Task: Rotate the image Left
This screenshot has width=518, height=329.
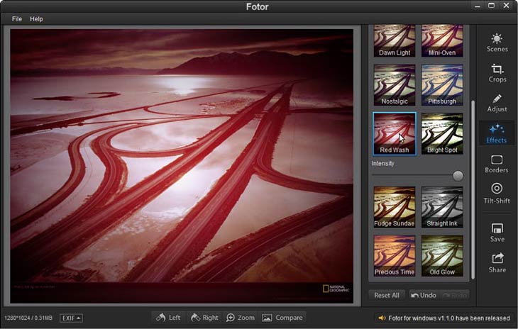Action: tap(168, 318)
